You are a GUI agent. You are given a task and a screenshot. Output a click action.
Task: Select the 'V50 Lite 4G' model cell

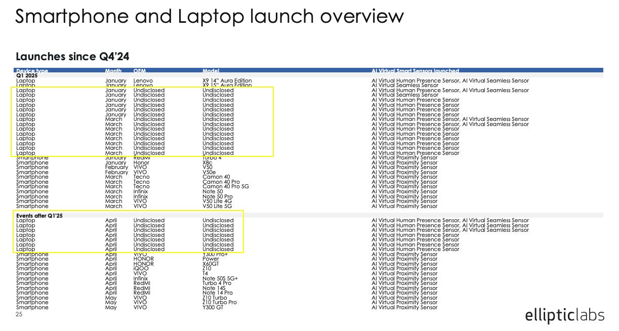pyautogui.click(x=217, y=201)
